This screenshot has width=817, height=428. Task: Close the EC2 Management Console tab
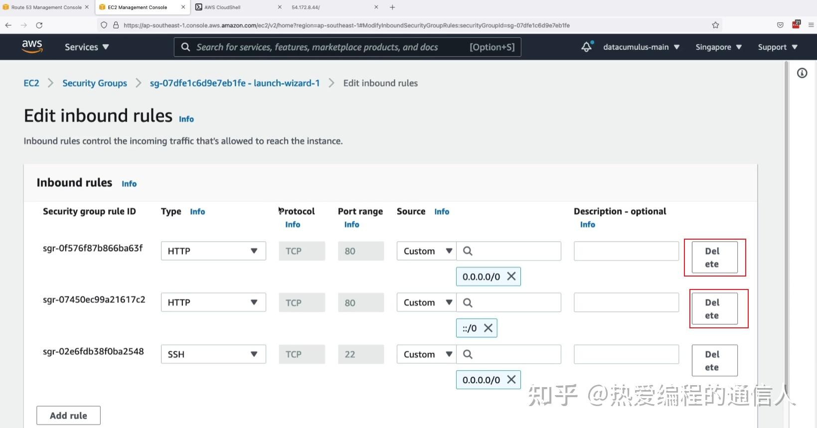point(183,7)
